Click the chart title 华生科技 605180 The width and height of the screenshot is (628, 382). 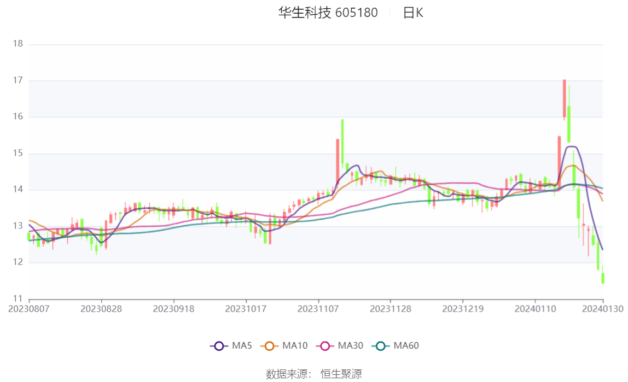point(328,13)
